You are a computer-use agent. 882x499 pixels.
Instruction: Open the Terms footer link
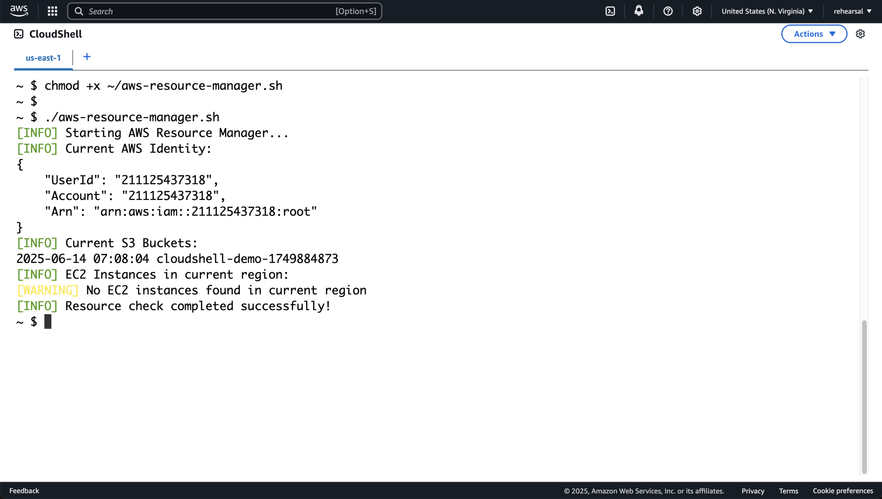coord(788,491)
